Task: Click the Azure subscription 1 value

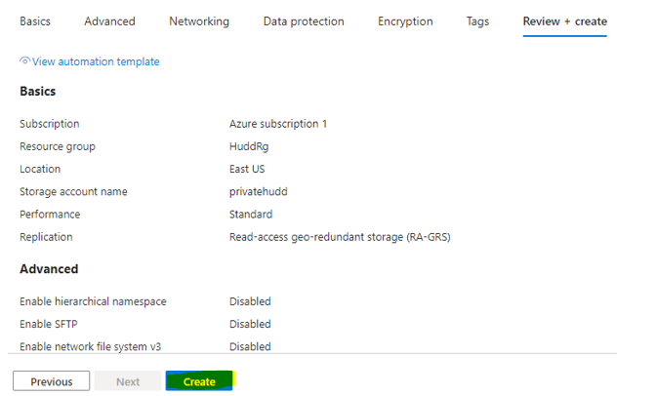Action: (278, 124)
